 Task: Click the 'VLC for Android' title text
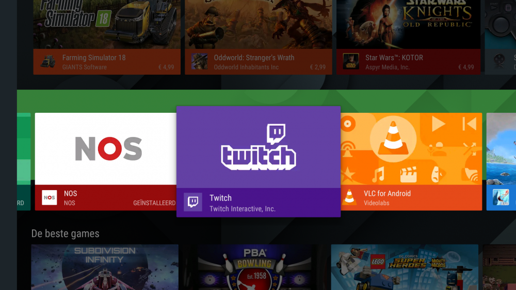point(387,194)
